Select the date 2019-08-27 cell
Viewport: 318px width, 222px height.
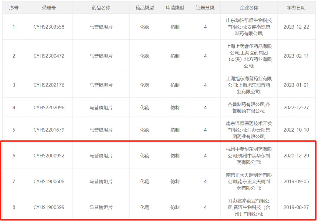(296, 207)
